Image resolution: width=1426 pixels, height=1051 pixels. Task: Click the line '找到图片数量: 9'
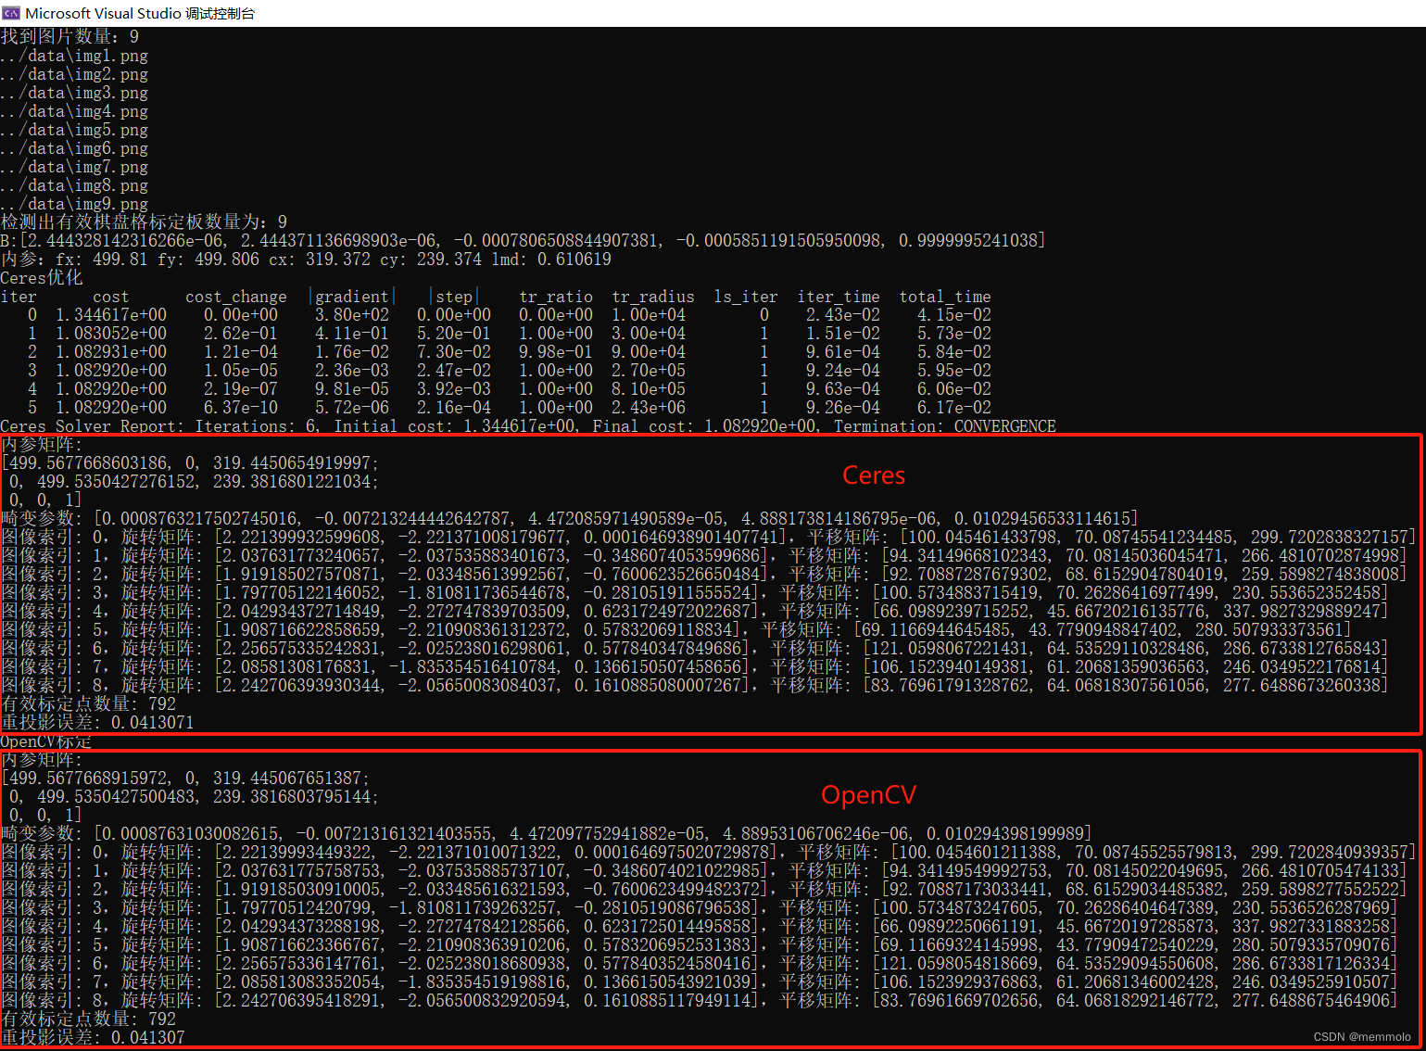[x=69, y=36]
